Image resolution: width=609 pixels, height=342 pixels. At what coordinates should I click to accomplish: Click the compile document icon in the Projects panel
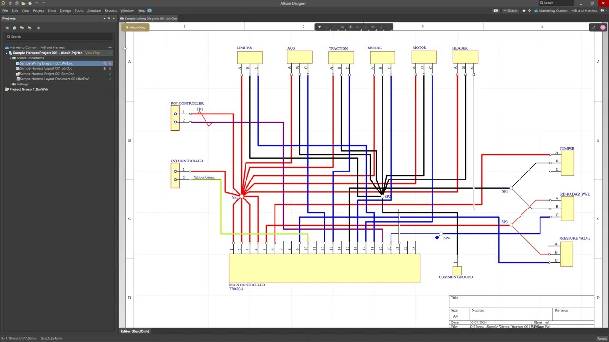(14, 28)
